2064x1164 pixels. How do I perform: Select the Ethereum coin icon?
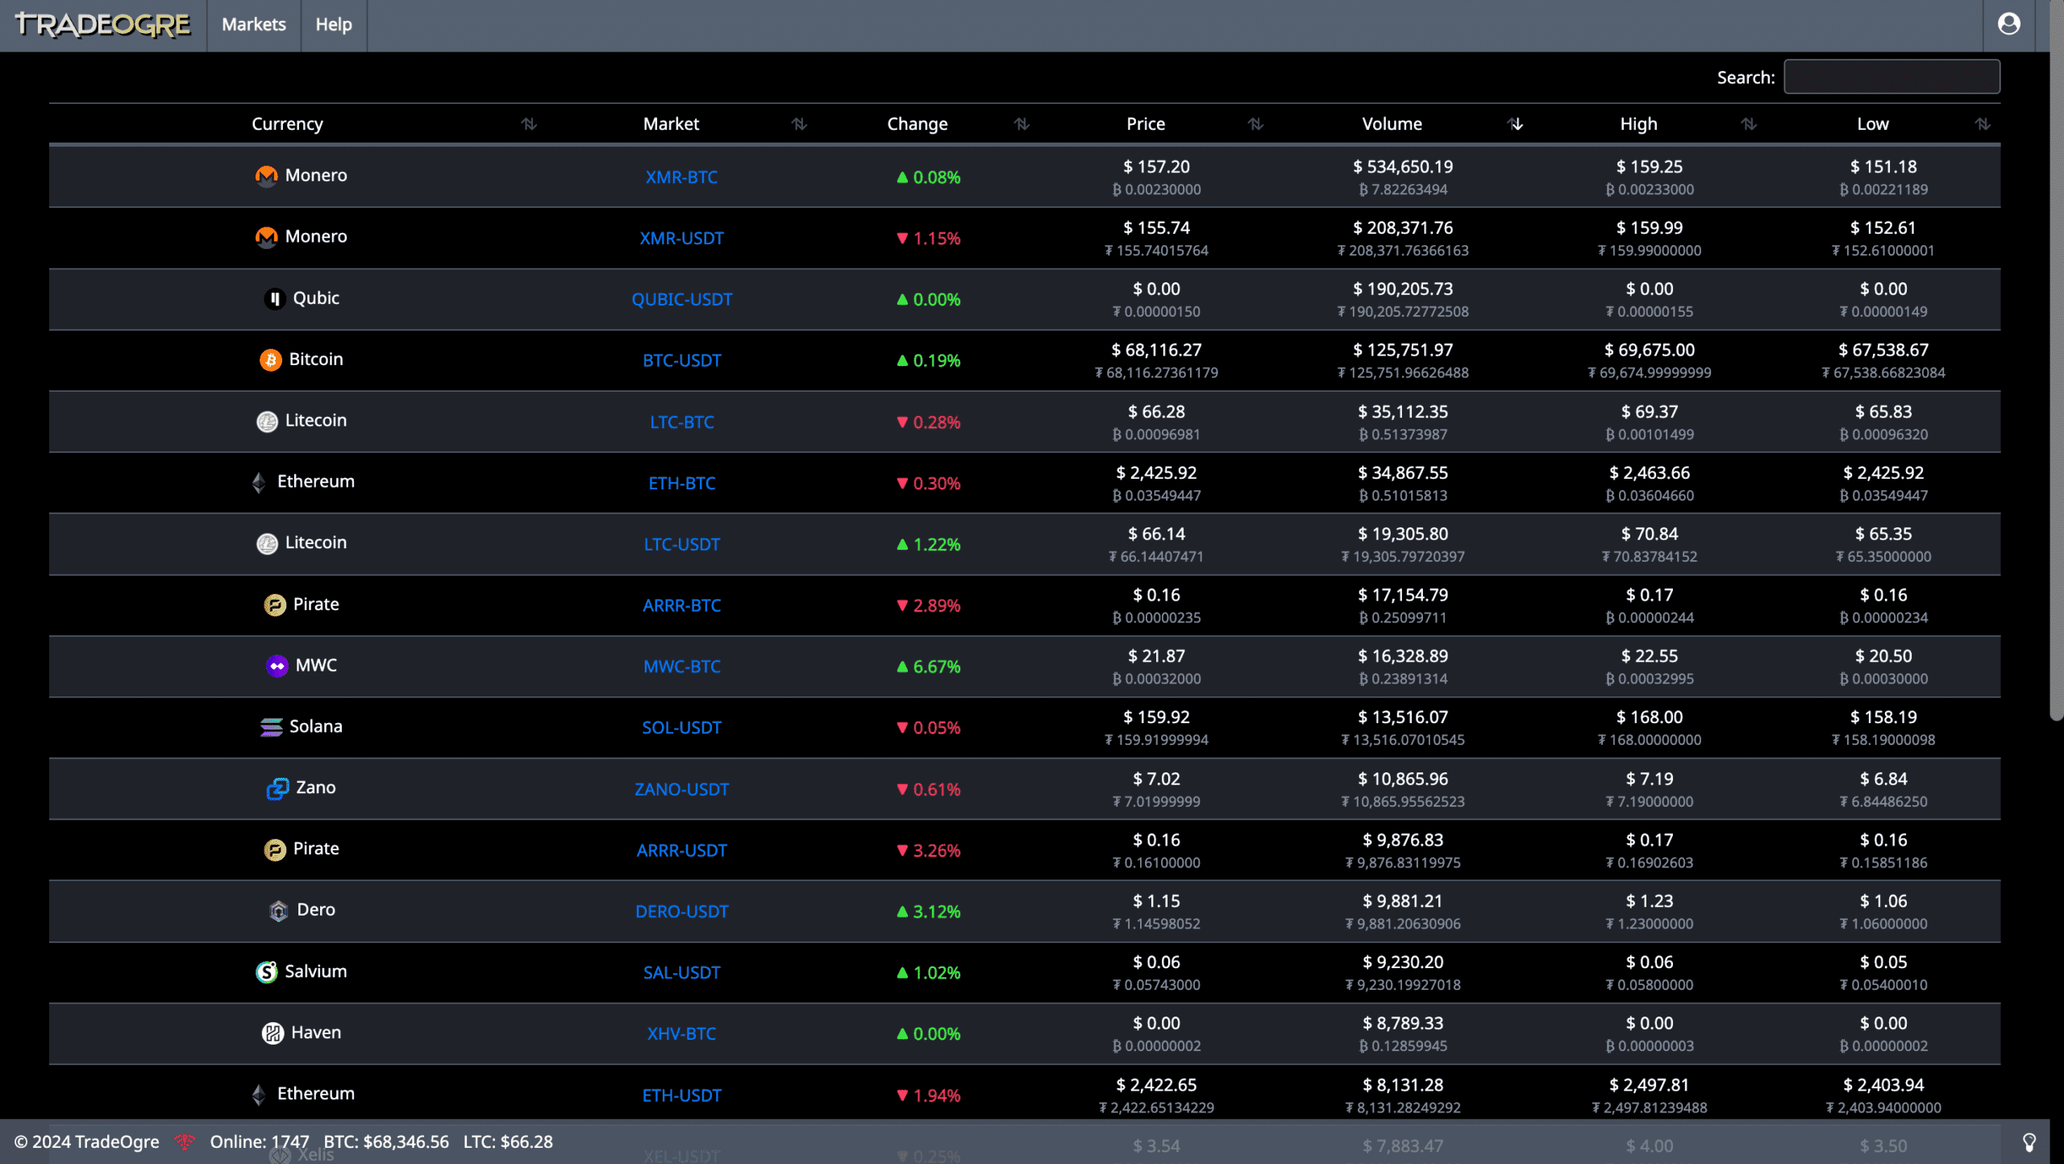pos(259,482)
